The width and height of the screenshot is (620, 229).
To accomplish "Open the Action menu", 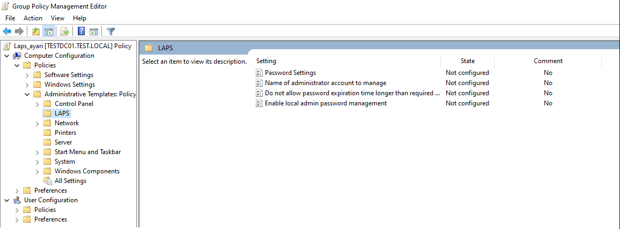I will coord(33,18).
